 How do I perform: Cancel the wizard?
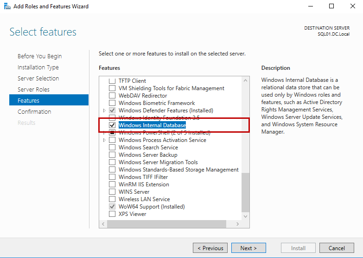pos(337,248)
